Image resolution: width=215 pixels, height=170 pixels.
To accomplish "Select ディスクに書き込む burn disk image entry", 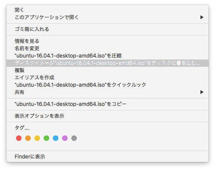I will pyautogui.click(x=107, y=63).
